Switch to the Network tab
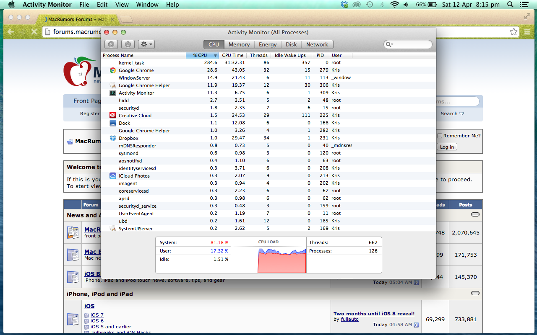 (x=317, y=44)
